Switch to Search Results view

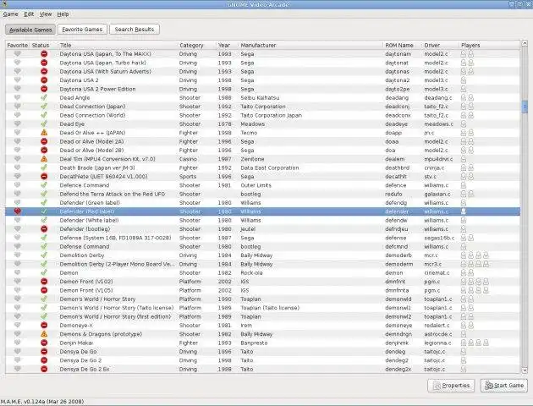[135, 30]
